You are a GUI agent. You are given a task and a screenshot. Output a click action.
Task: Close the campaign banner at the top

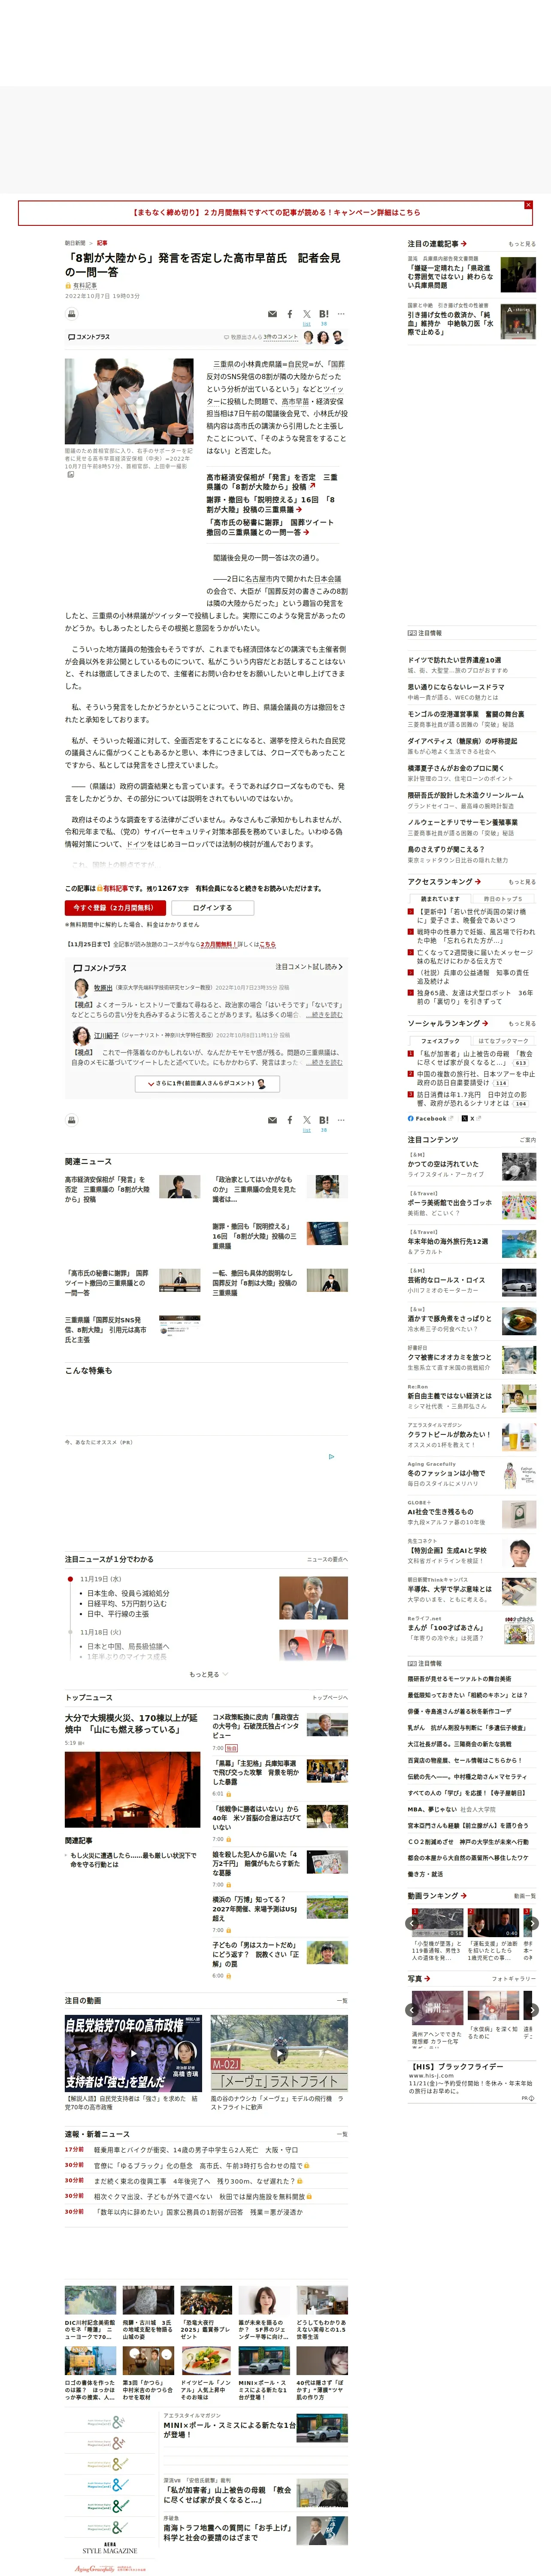tap(528, 205)
